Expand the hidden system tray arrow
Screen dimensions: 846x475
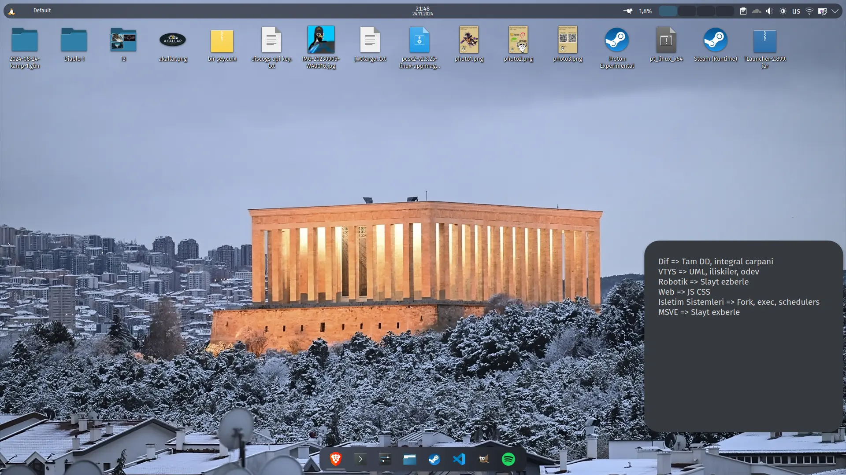[x=835, y=11]
